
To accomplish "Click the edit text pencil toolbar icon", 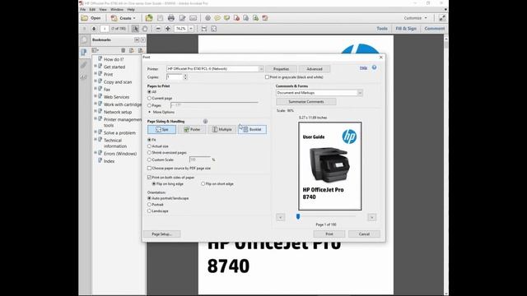I will coord(182,18).
